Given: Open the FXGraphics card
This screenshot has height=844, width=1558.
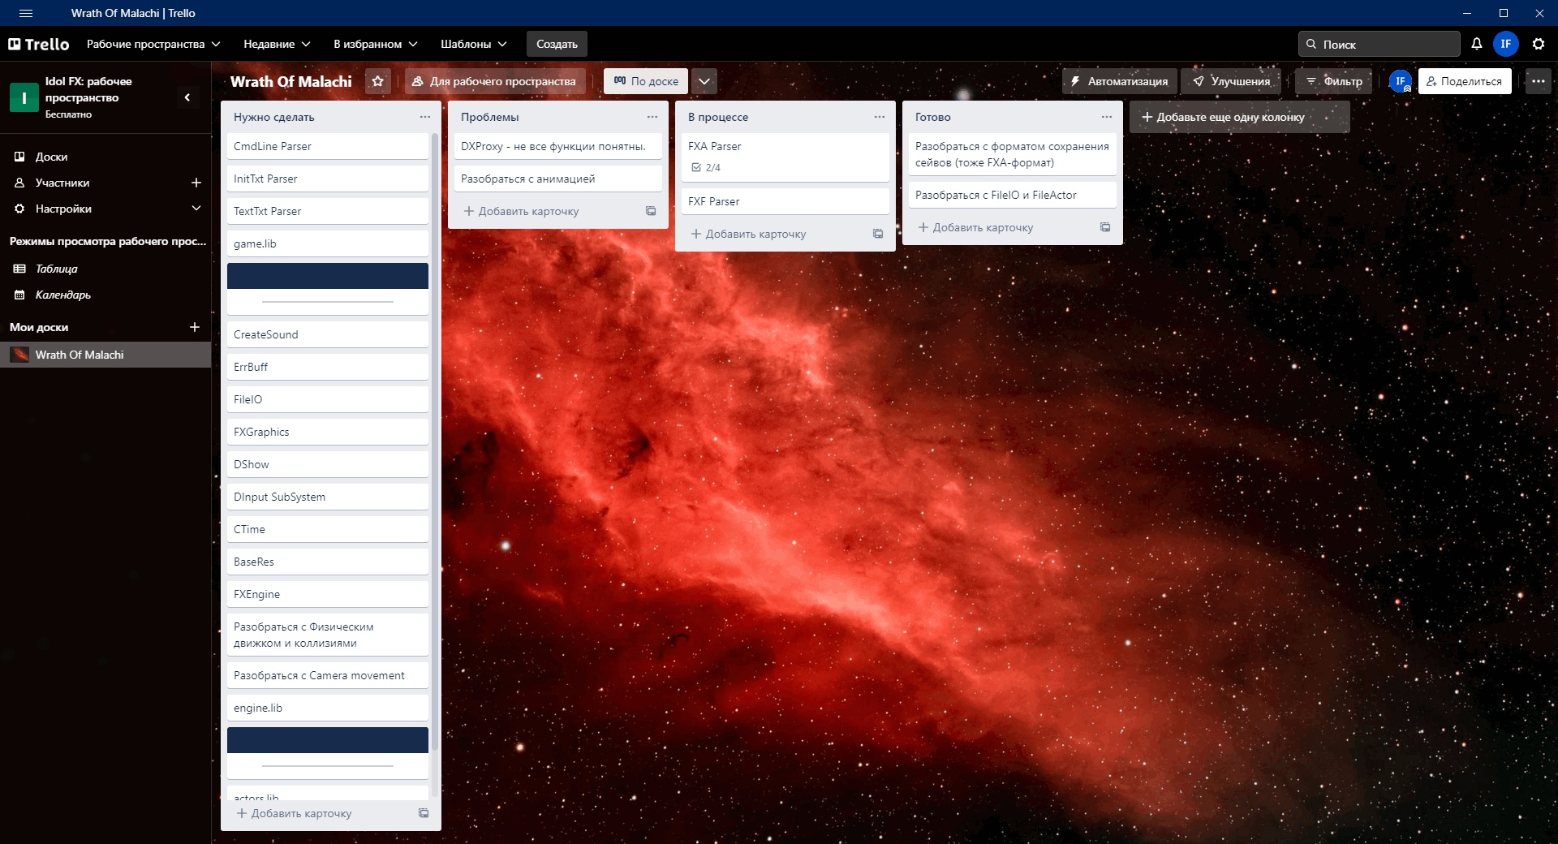Looking at the screenshot, I should (x=328, y=432).
